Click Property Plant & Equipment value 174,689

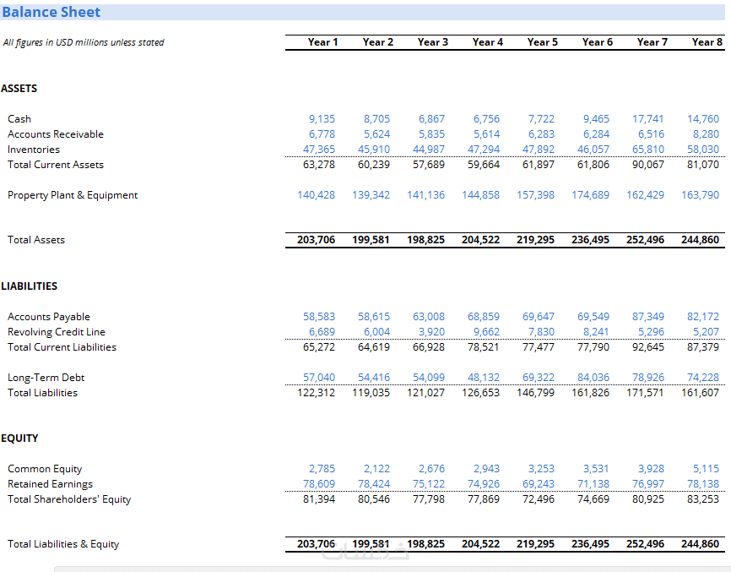(590, 195)
